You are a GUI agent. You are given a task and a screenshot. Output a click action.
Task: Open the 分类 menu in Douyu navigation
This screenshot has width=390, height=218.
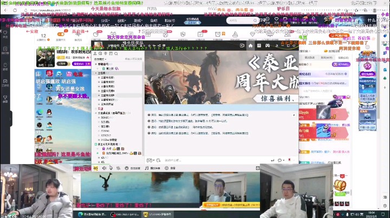coord(105,21)
